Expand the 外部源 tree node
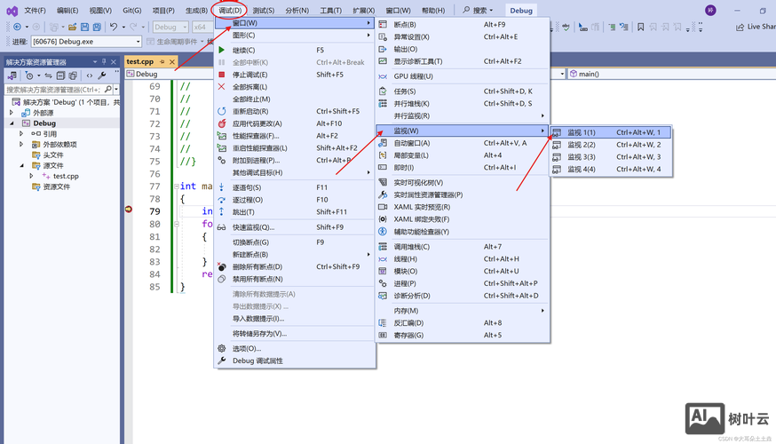The image size is (776, 444). click(x=12, y=113)
